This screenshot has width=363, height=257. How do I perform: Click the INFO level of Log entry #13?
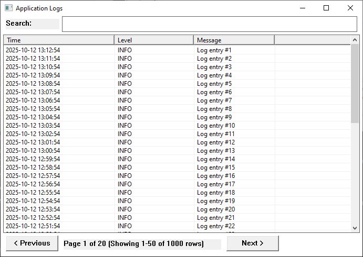coord(125,151)
